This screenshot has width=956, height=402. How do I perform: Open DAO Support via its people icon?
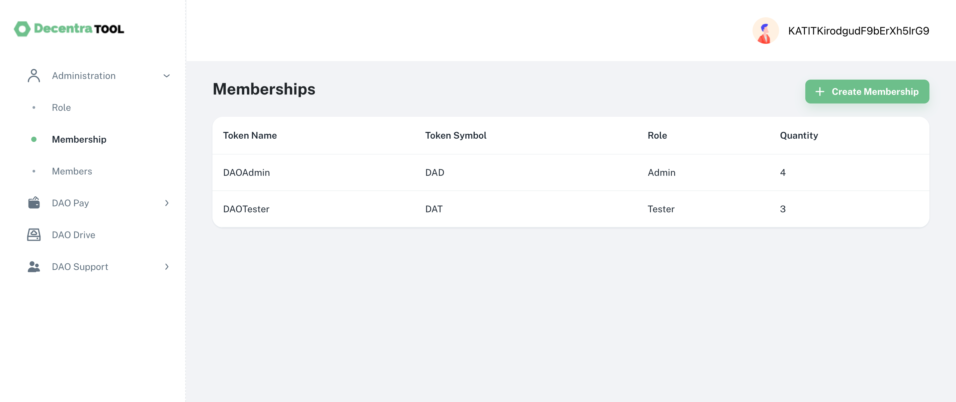point(34,266)
